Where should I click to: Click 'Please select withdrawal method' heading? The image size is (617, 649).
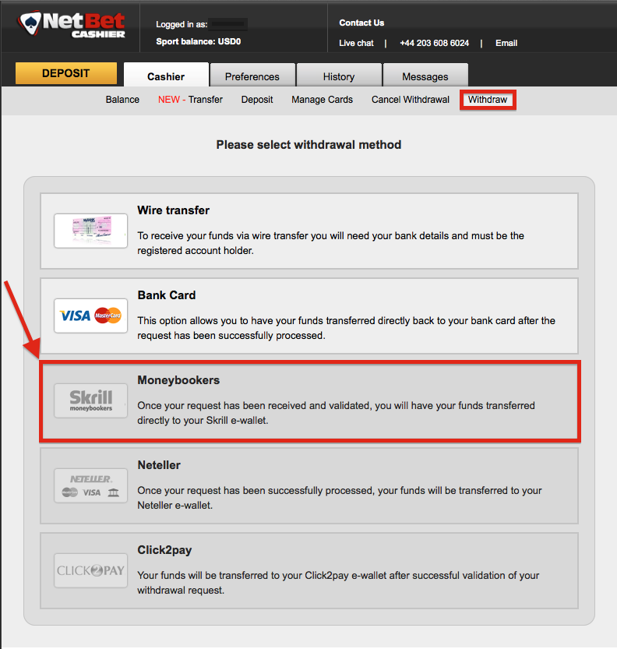308,144
